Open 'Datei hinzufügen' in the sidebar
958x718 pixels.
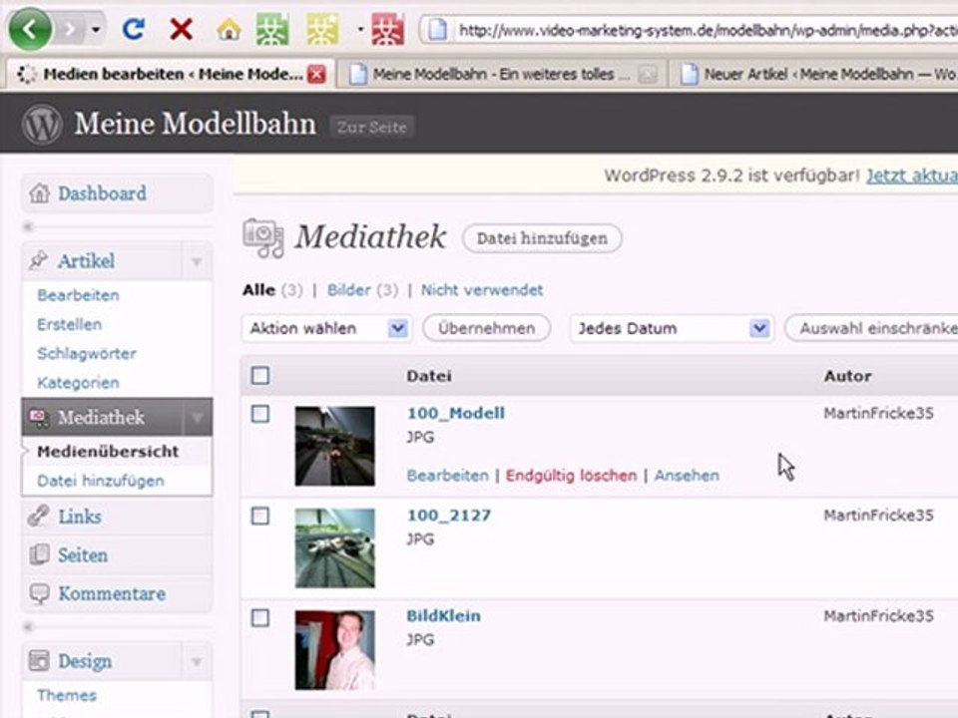[100, 481]
